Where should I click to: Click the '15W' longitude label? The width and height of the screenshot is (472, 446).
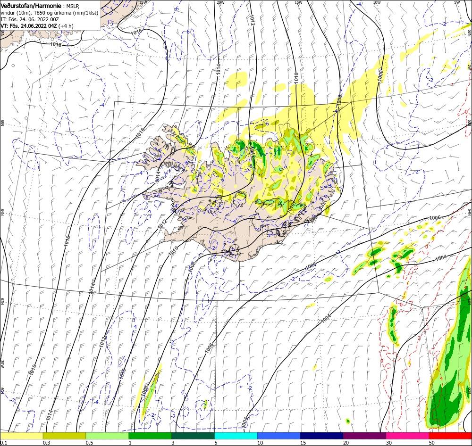click(299, 2)
